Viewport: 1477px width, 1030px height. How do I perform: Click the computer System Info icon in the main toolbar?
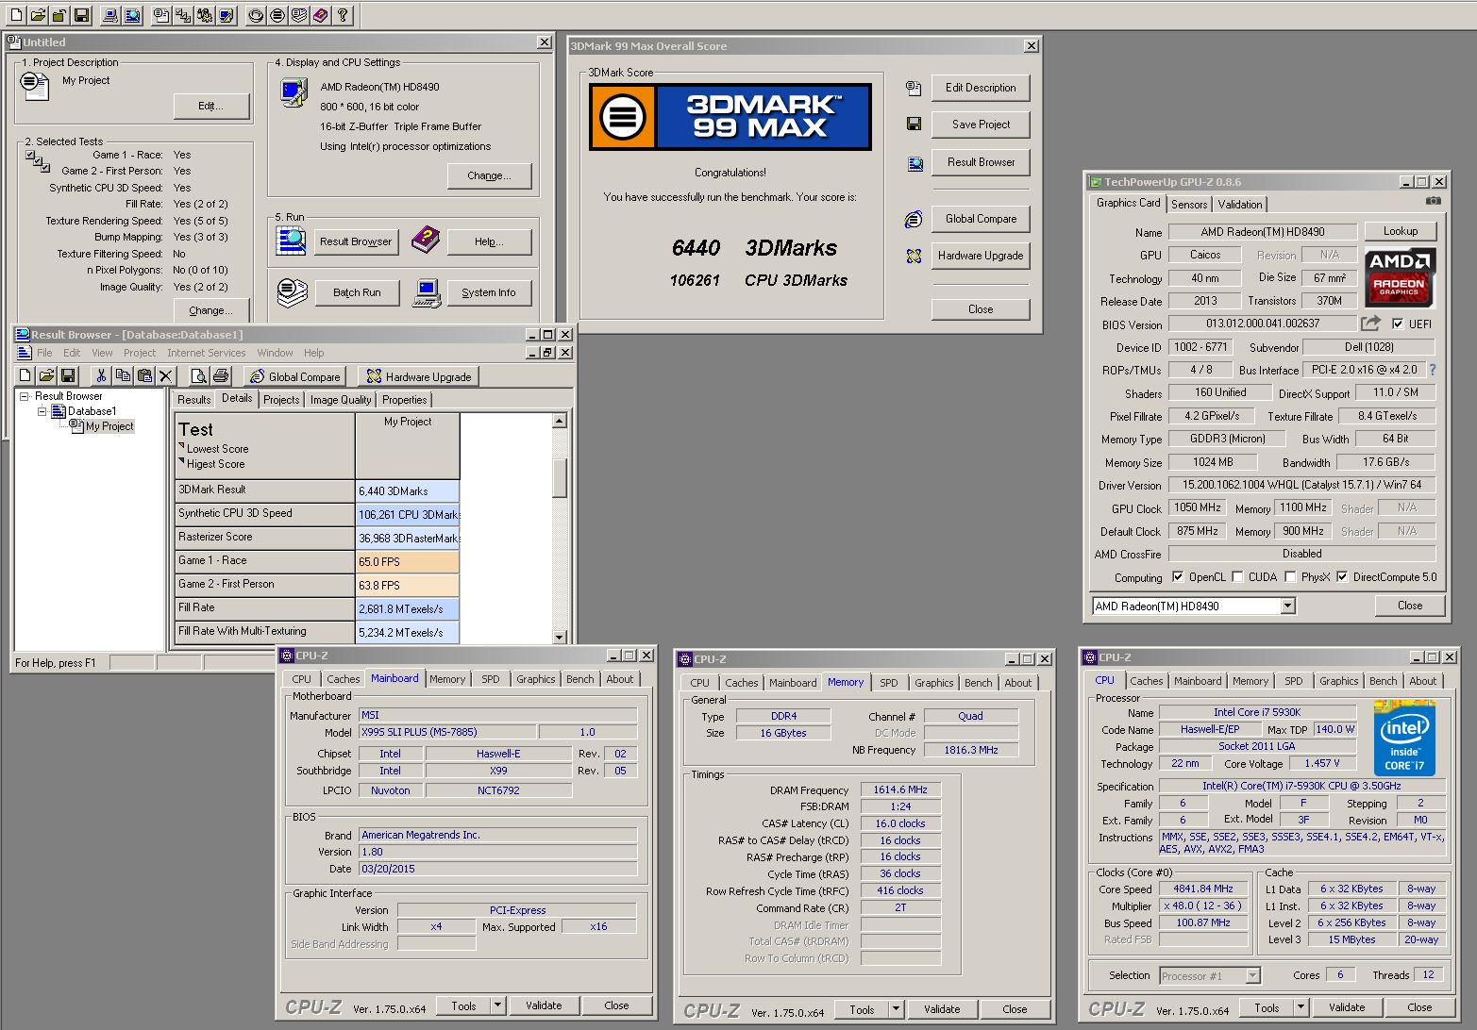[x=110, y=15]
